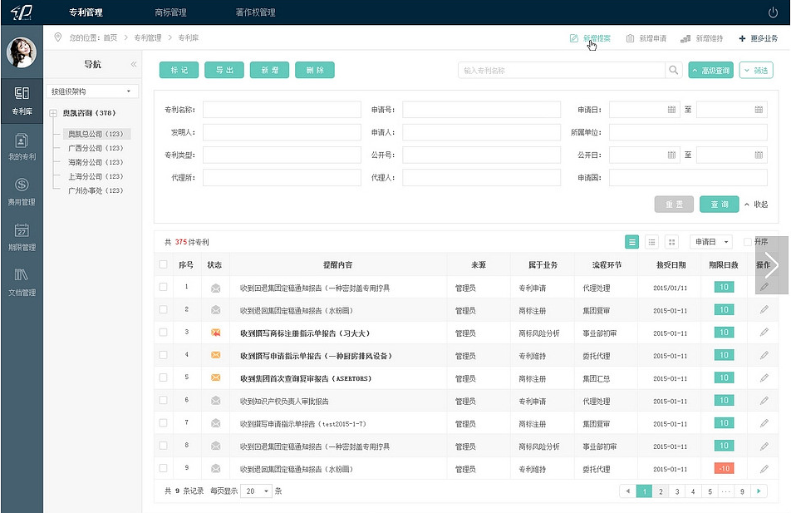
Task: Select the checkbox for row 5
Action: click(x=163, y=377)
